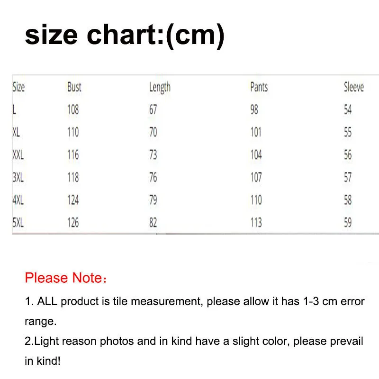Click the XXL size row label

pyautogui.click(x=18, y=155)
